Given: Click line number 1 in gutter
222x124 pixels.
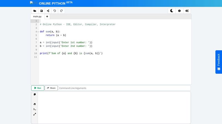Looking at the screenshot, I should (36, 21).
